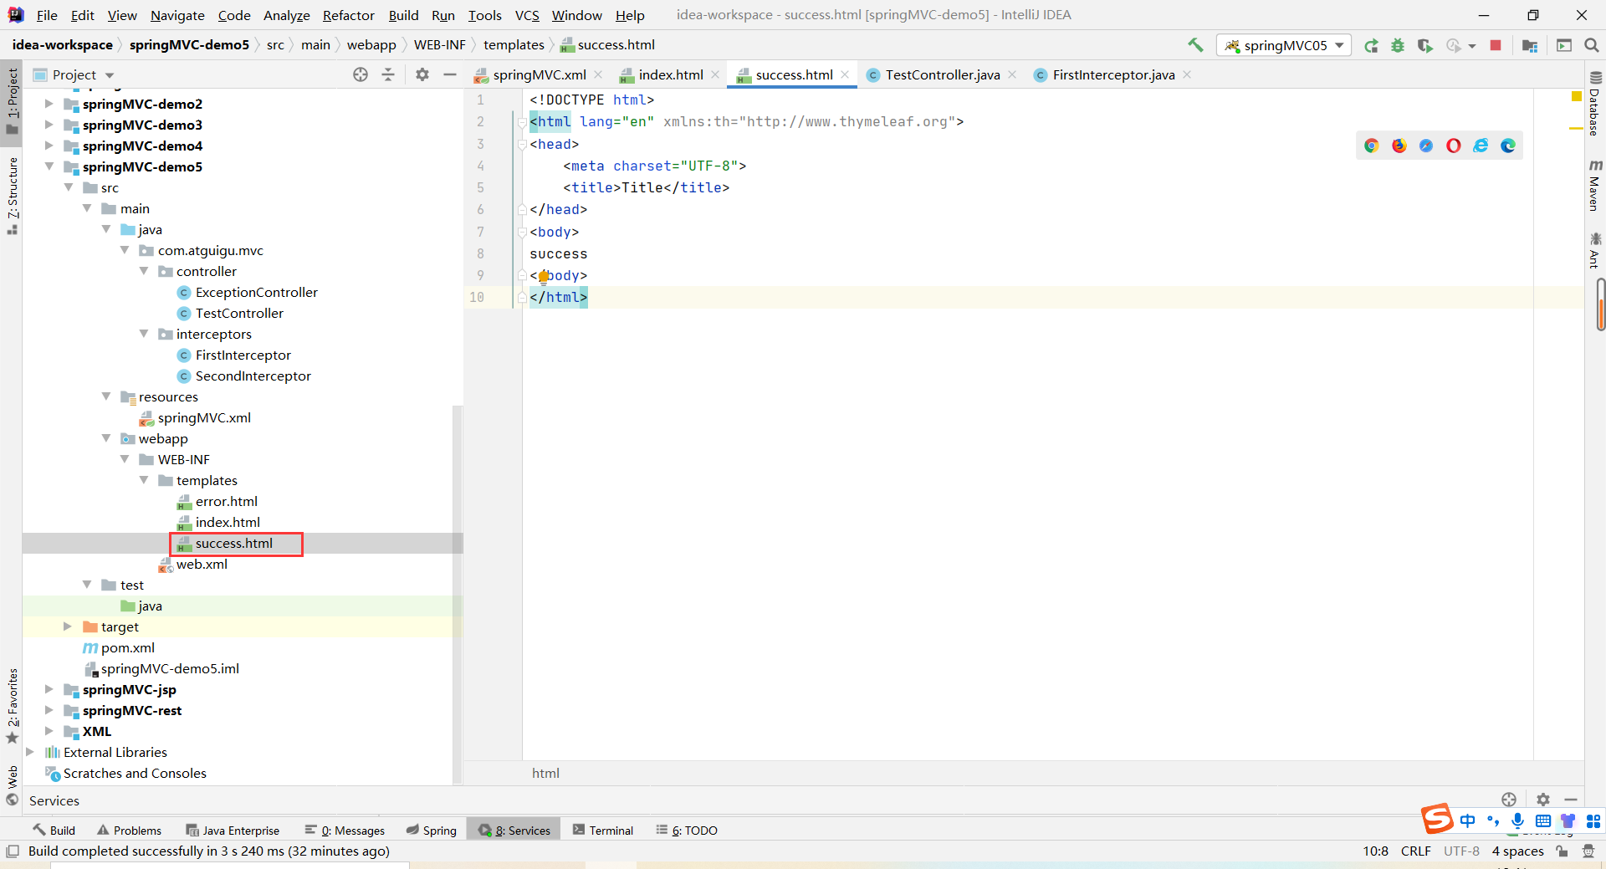Toggle the Web side panel
The width and height of the screenshot is (1606, 869).
tap(12, 785)
